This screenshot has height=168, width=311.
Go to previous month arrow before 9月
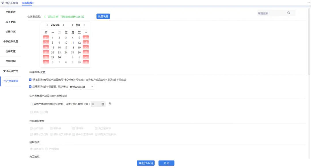[72, 25]
